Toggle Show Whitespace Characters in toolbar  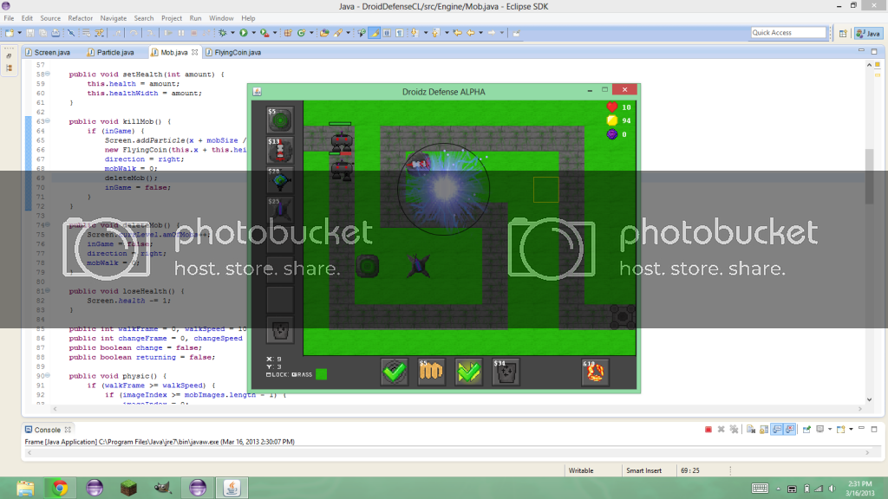(x=399, y=33)
